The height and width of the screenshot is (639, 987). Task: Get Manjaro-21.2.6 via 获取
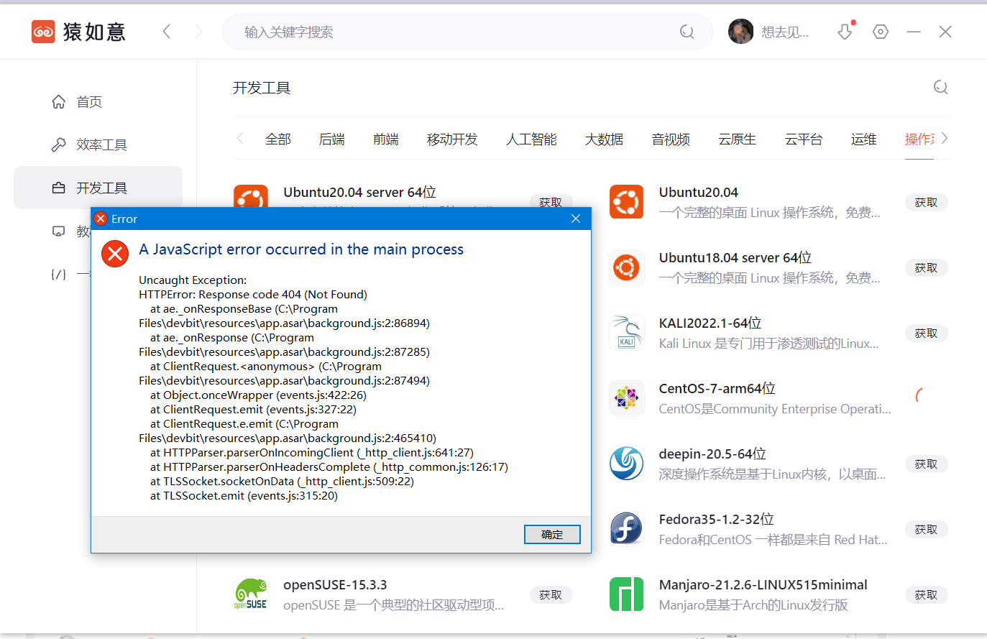[x=926, y=595]
